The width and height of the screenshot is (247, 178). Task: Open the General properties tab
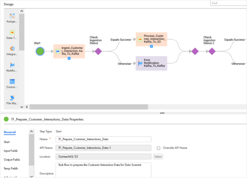(x=10, y=132)
